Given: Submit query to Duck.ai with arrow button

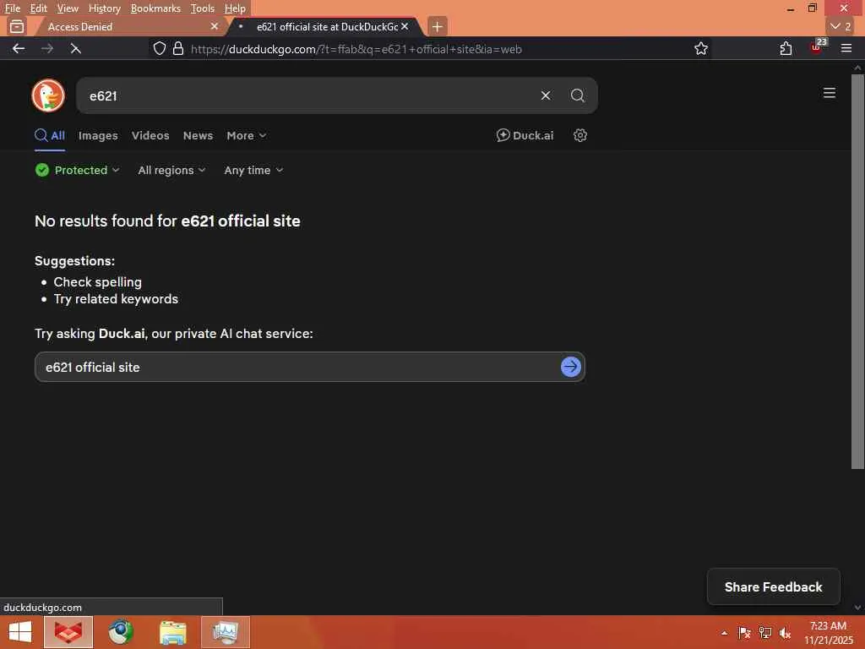Looking at the screenshot, I should point(570,367).
